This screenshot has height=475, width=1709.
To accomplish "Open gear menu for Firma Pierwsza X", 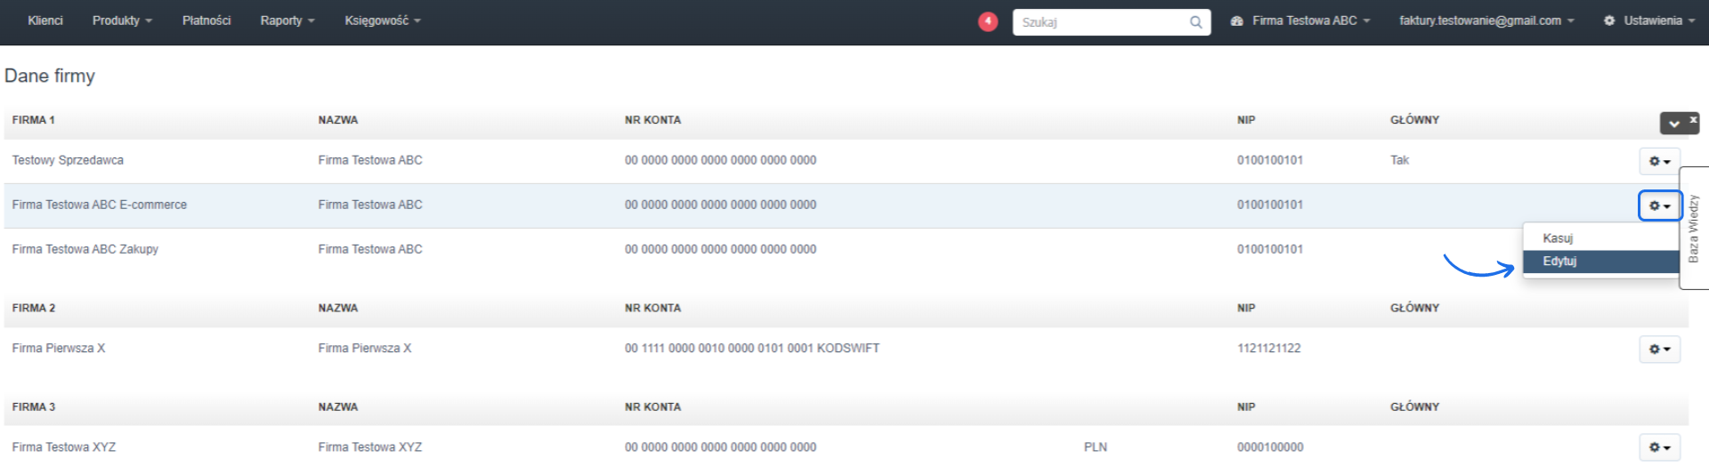I will click(x=1659, y=349).
